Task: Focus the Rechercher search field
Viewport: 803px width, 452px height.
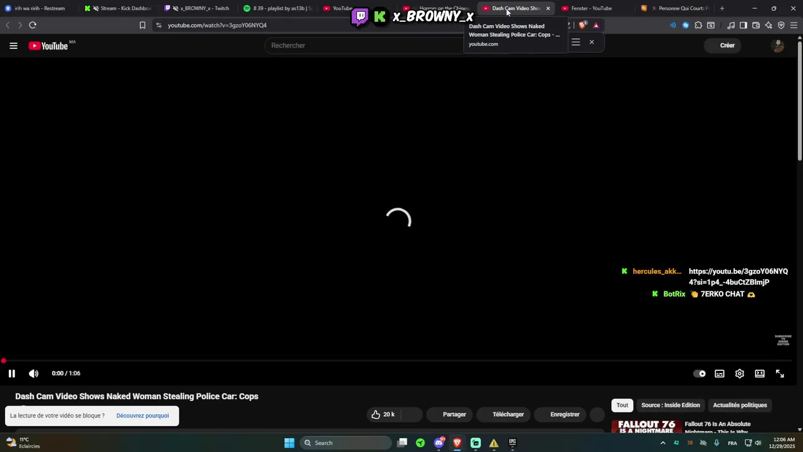Action: [x=364, y=45]
